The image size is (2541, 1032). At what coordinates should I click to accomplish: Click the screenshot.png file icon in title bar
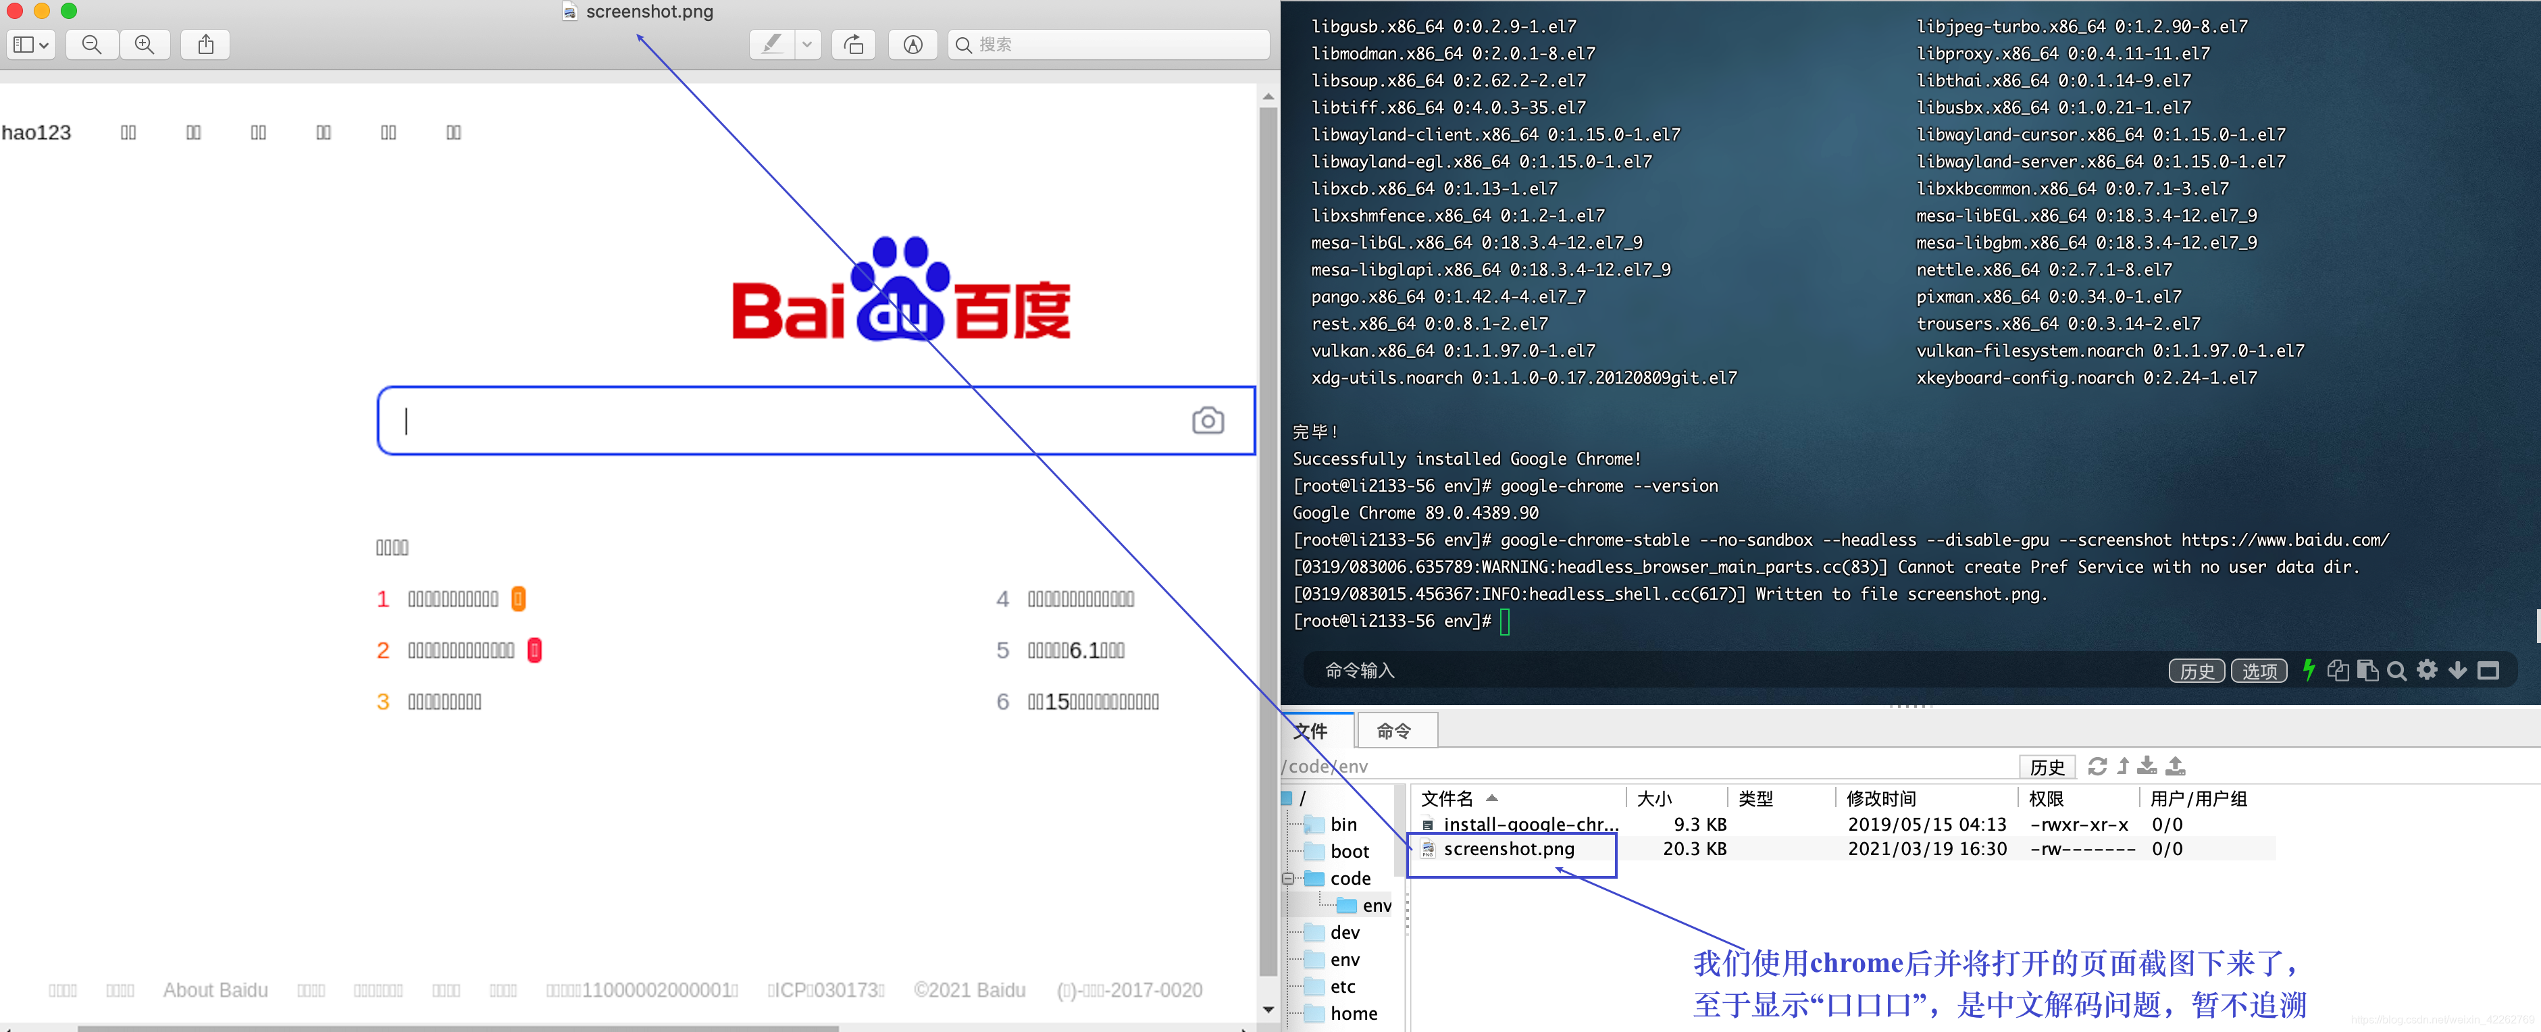[x=569, y=12]
